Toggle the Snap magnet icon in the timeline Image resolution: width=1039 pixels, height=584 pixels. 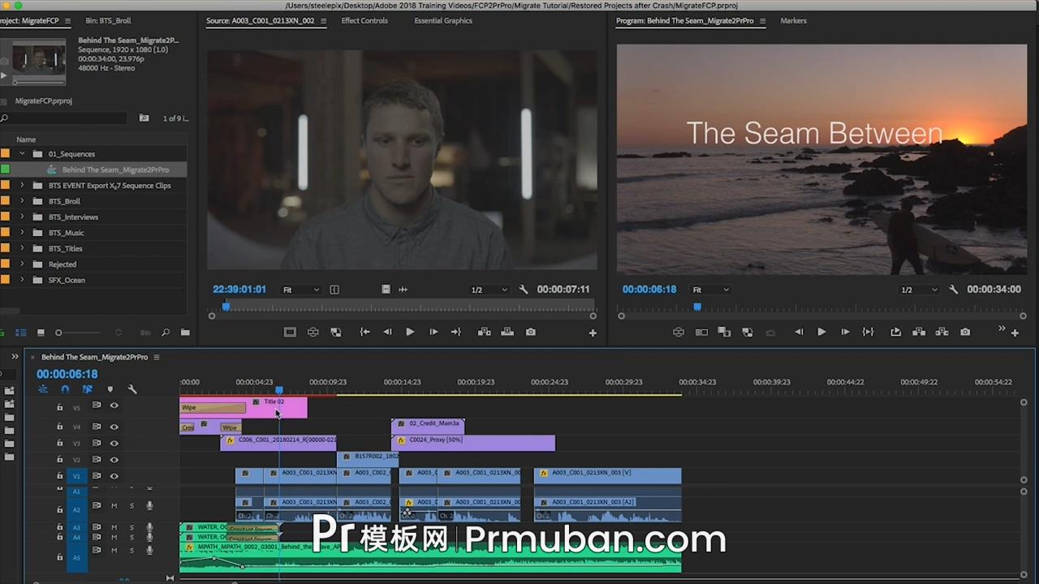click(x=65, y=389)
